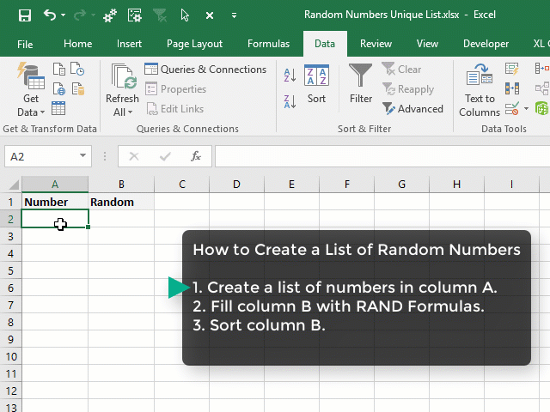Screen dimensions: 550x412
Task: Expand the Refresh All dropdown
Action: pos(122,112)
